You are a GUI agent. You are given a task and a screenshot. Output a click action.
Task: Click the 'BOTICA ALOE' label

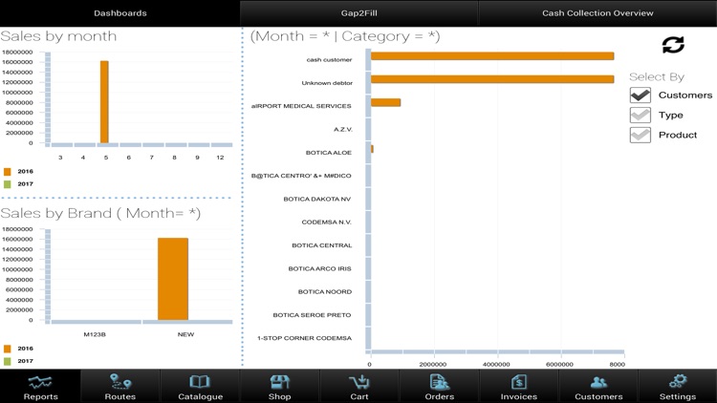pos(328,153)
